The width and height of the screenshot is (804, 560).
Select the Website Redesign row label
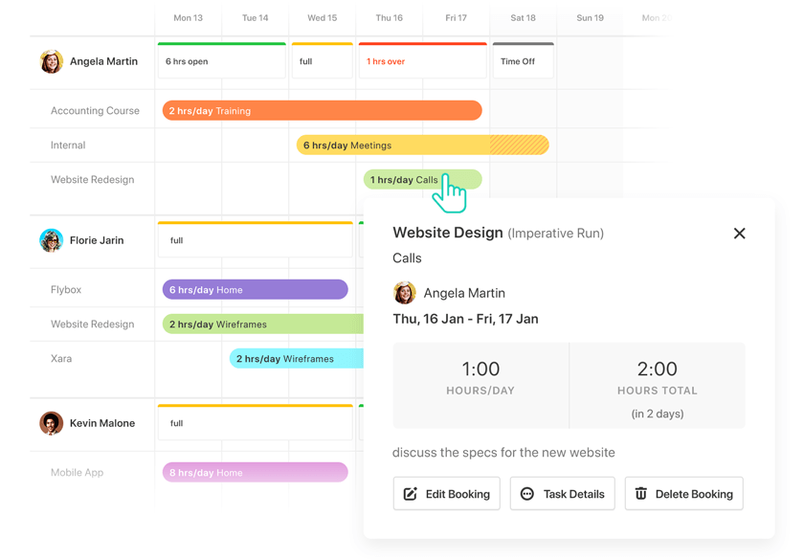(95, 179)
